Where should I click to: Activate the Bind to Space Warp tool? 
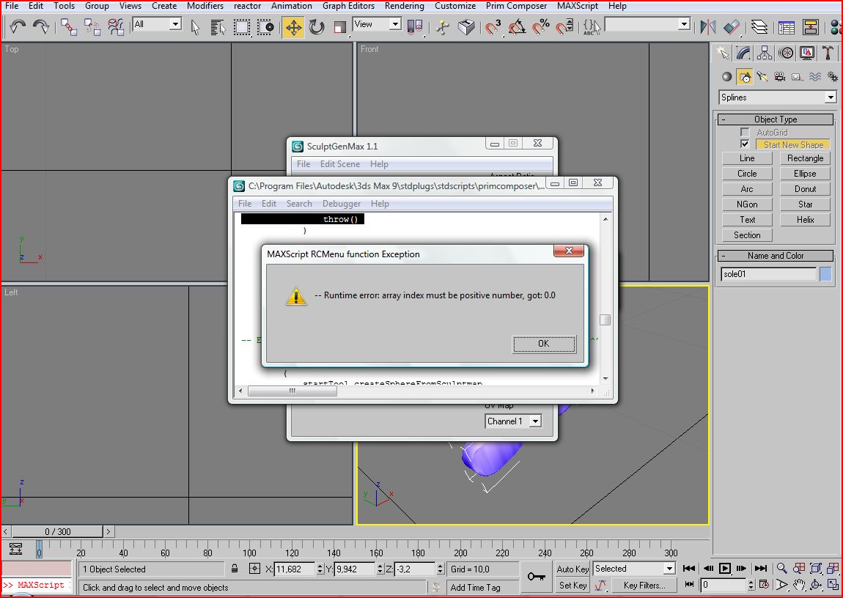tap(116, 26)
